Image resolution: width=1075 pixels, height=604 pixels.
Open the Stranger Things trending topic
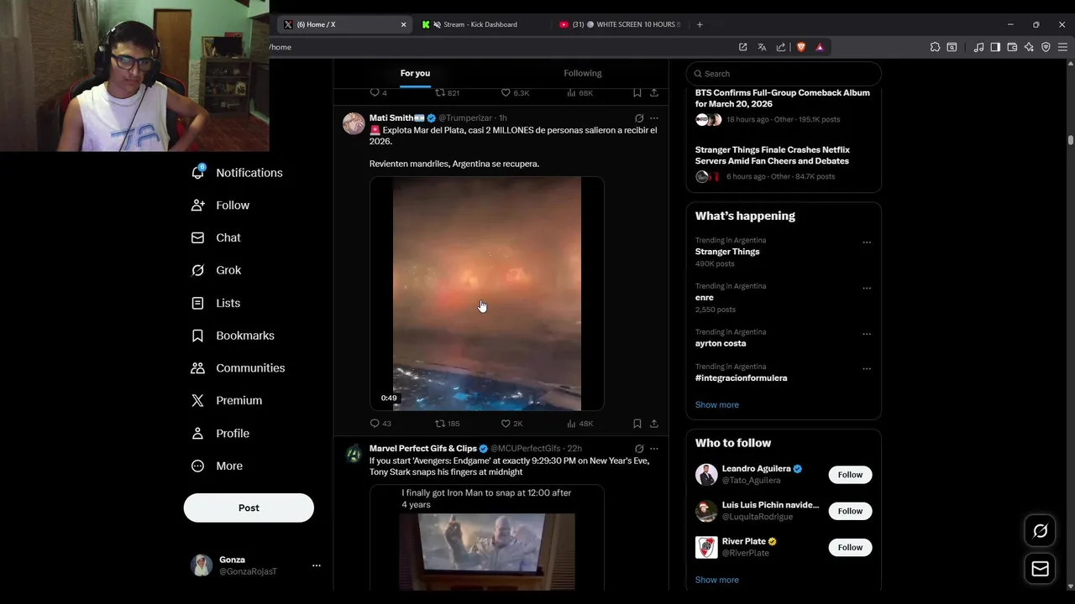(727, 252)
